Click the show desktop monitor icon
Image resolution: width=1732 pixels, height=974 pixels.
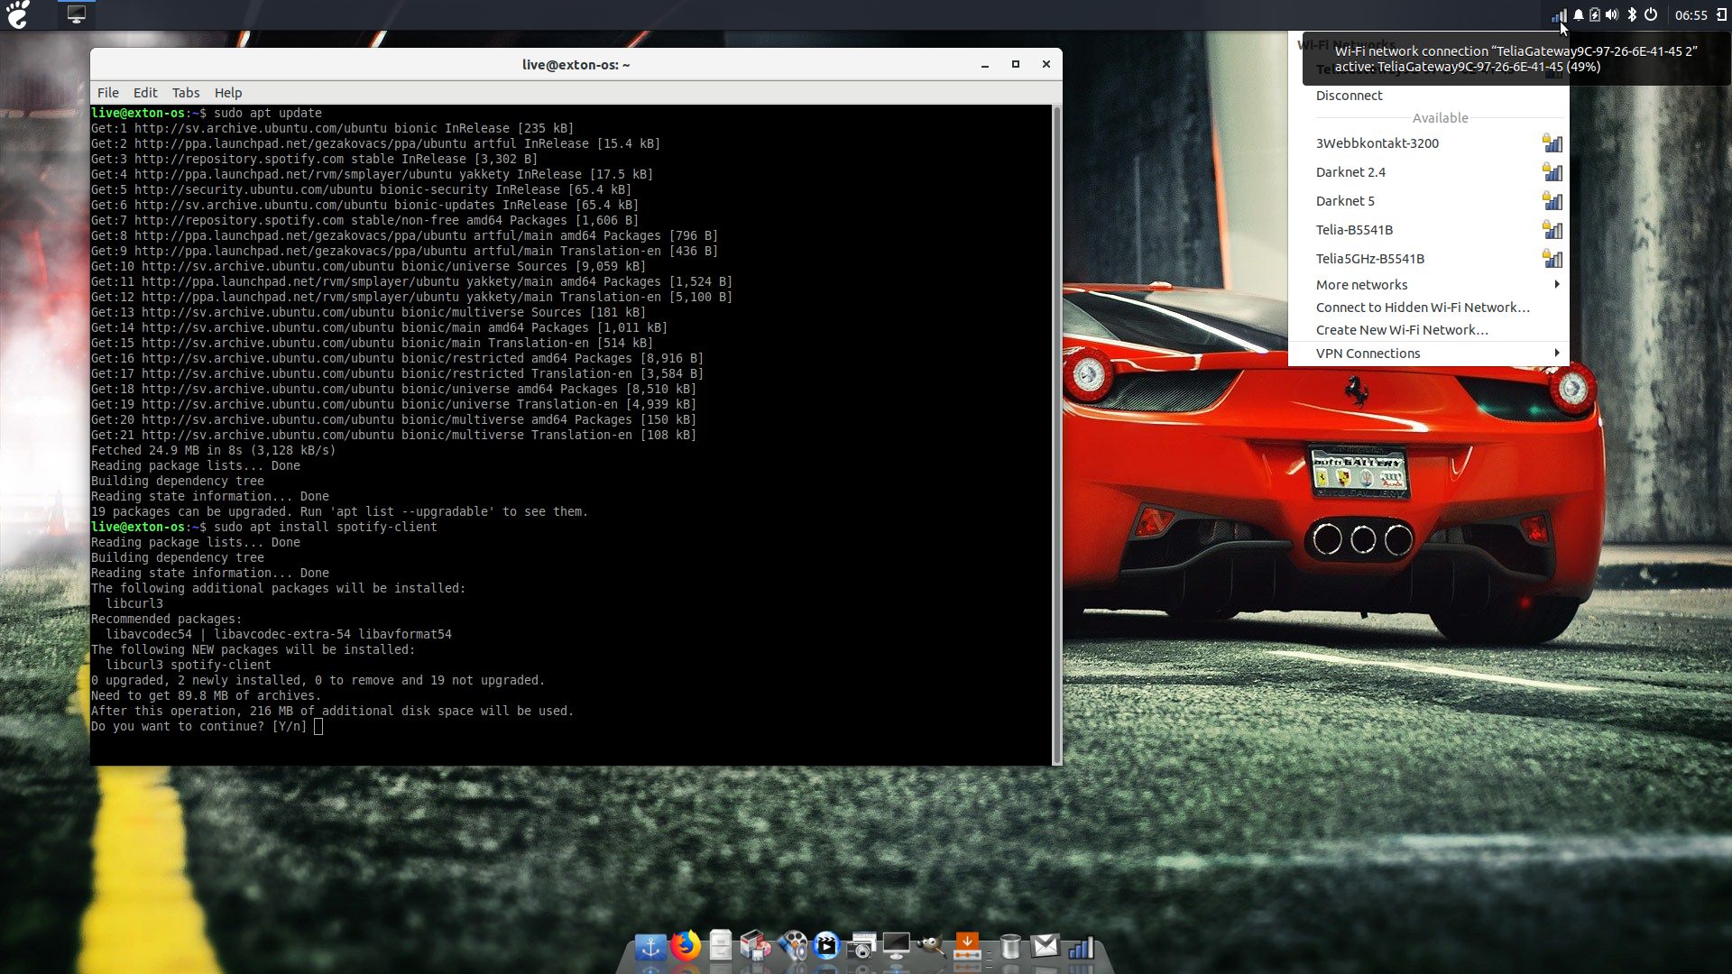77,14
